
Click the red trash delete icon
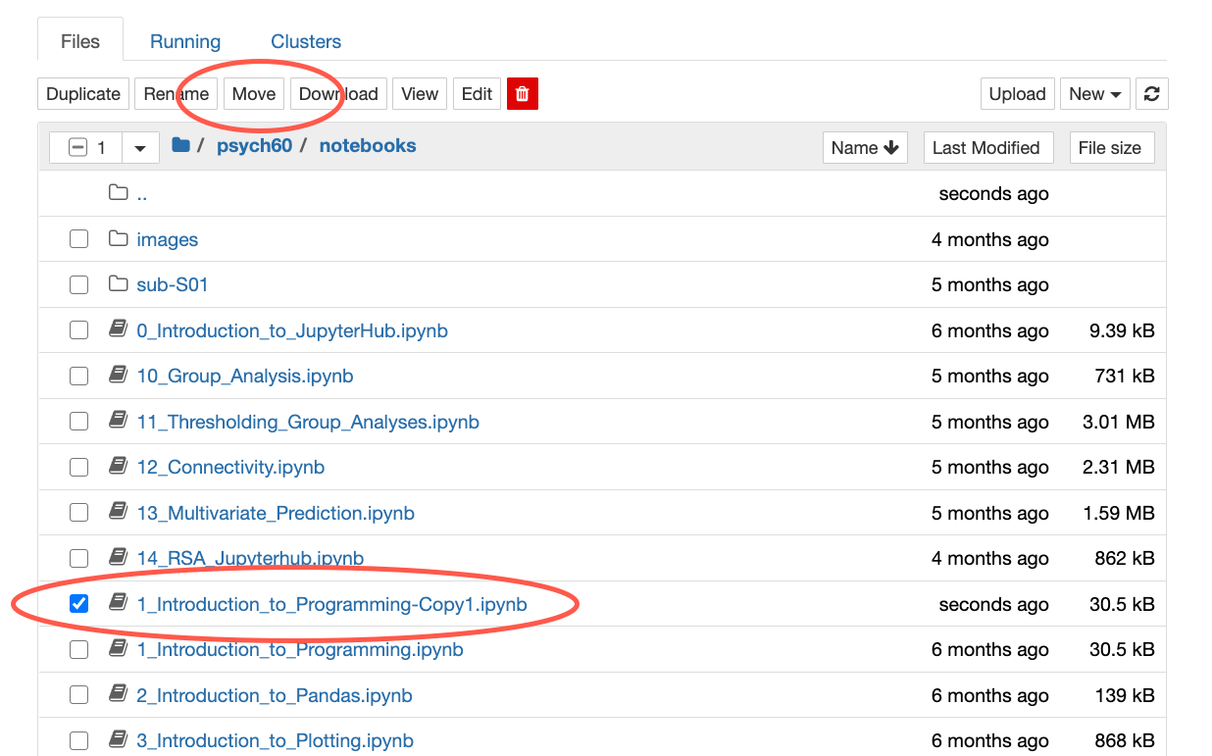pos(523,94)
